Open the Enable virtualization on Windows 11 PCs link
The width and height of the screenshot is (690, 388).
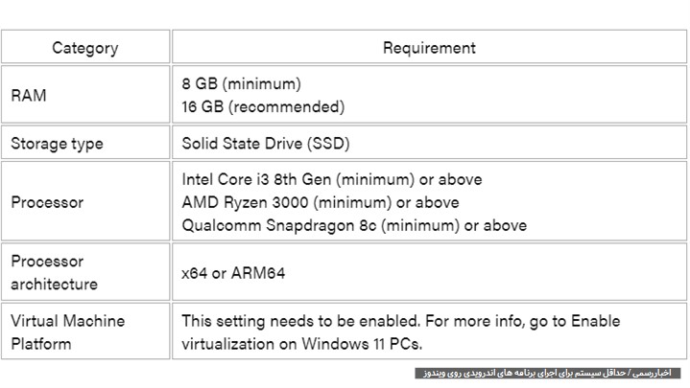click(x=400, y=332)
